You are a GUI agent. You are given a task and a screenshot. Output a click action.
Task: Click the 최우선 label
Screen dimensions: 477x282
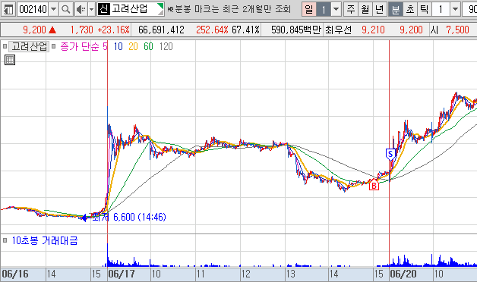(338, 30)
